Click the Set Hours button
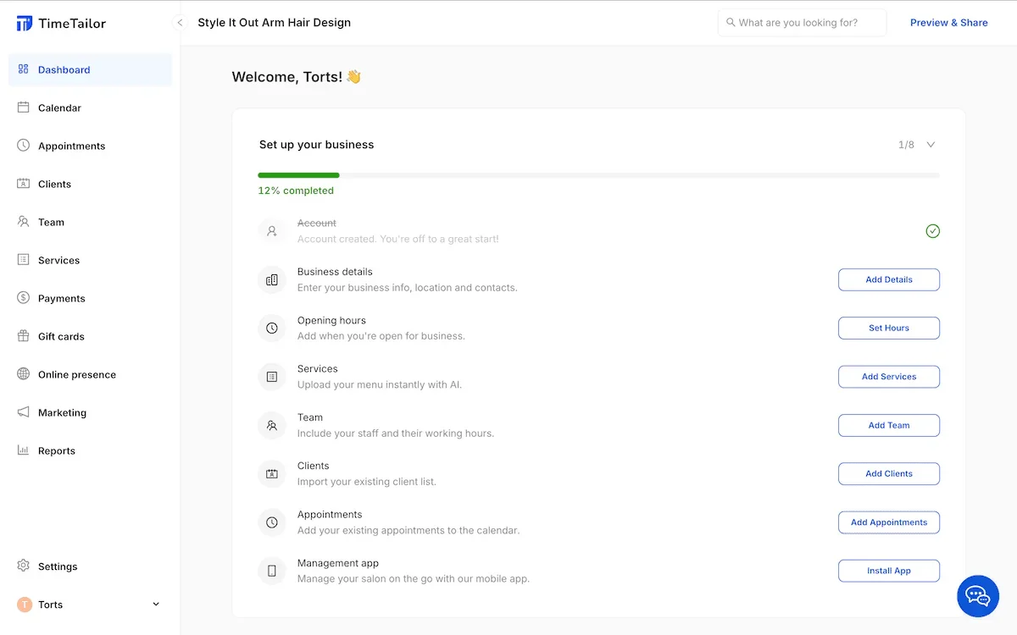This screenshot has height=635, width=1017. point(889,328)
